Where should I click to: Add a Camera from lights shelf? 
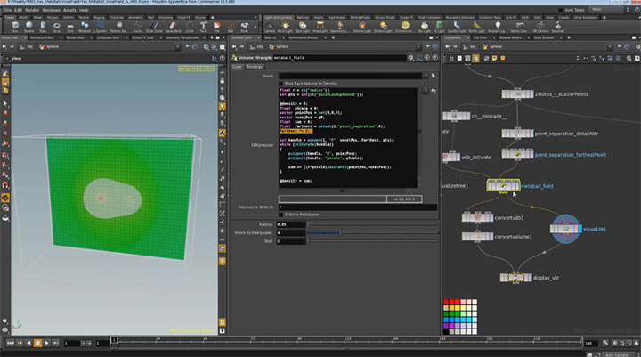(269, 27)
